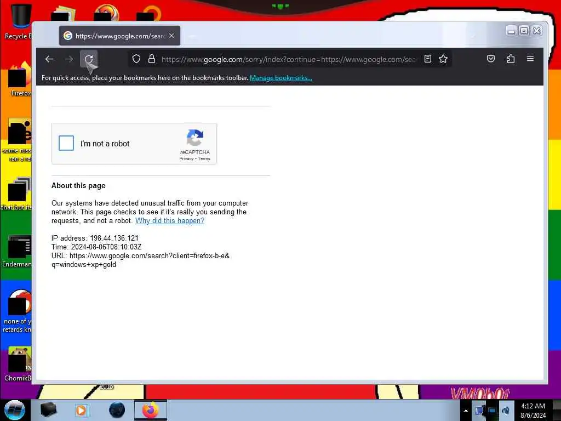The image size is (561, 421).
Task: Open the reCAPTCHA Terms link
Action: tap(204, 158)
